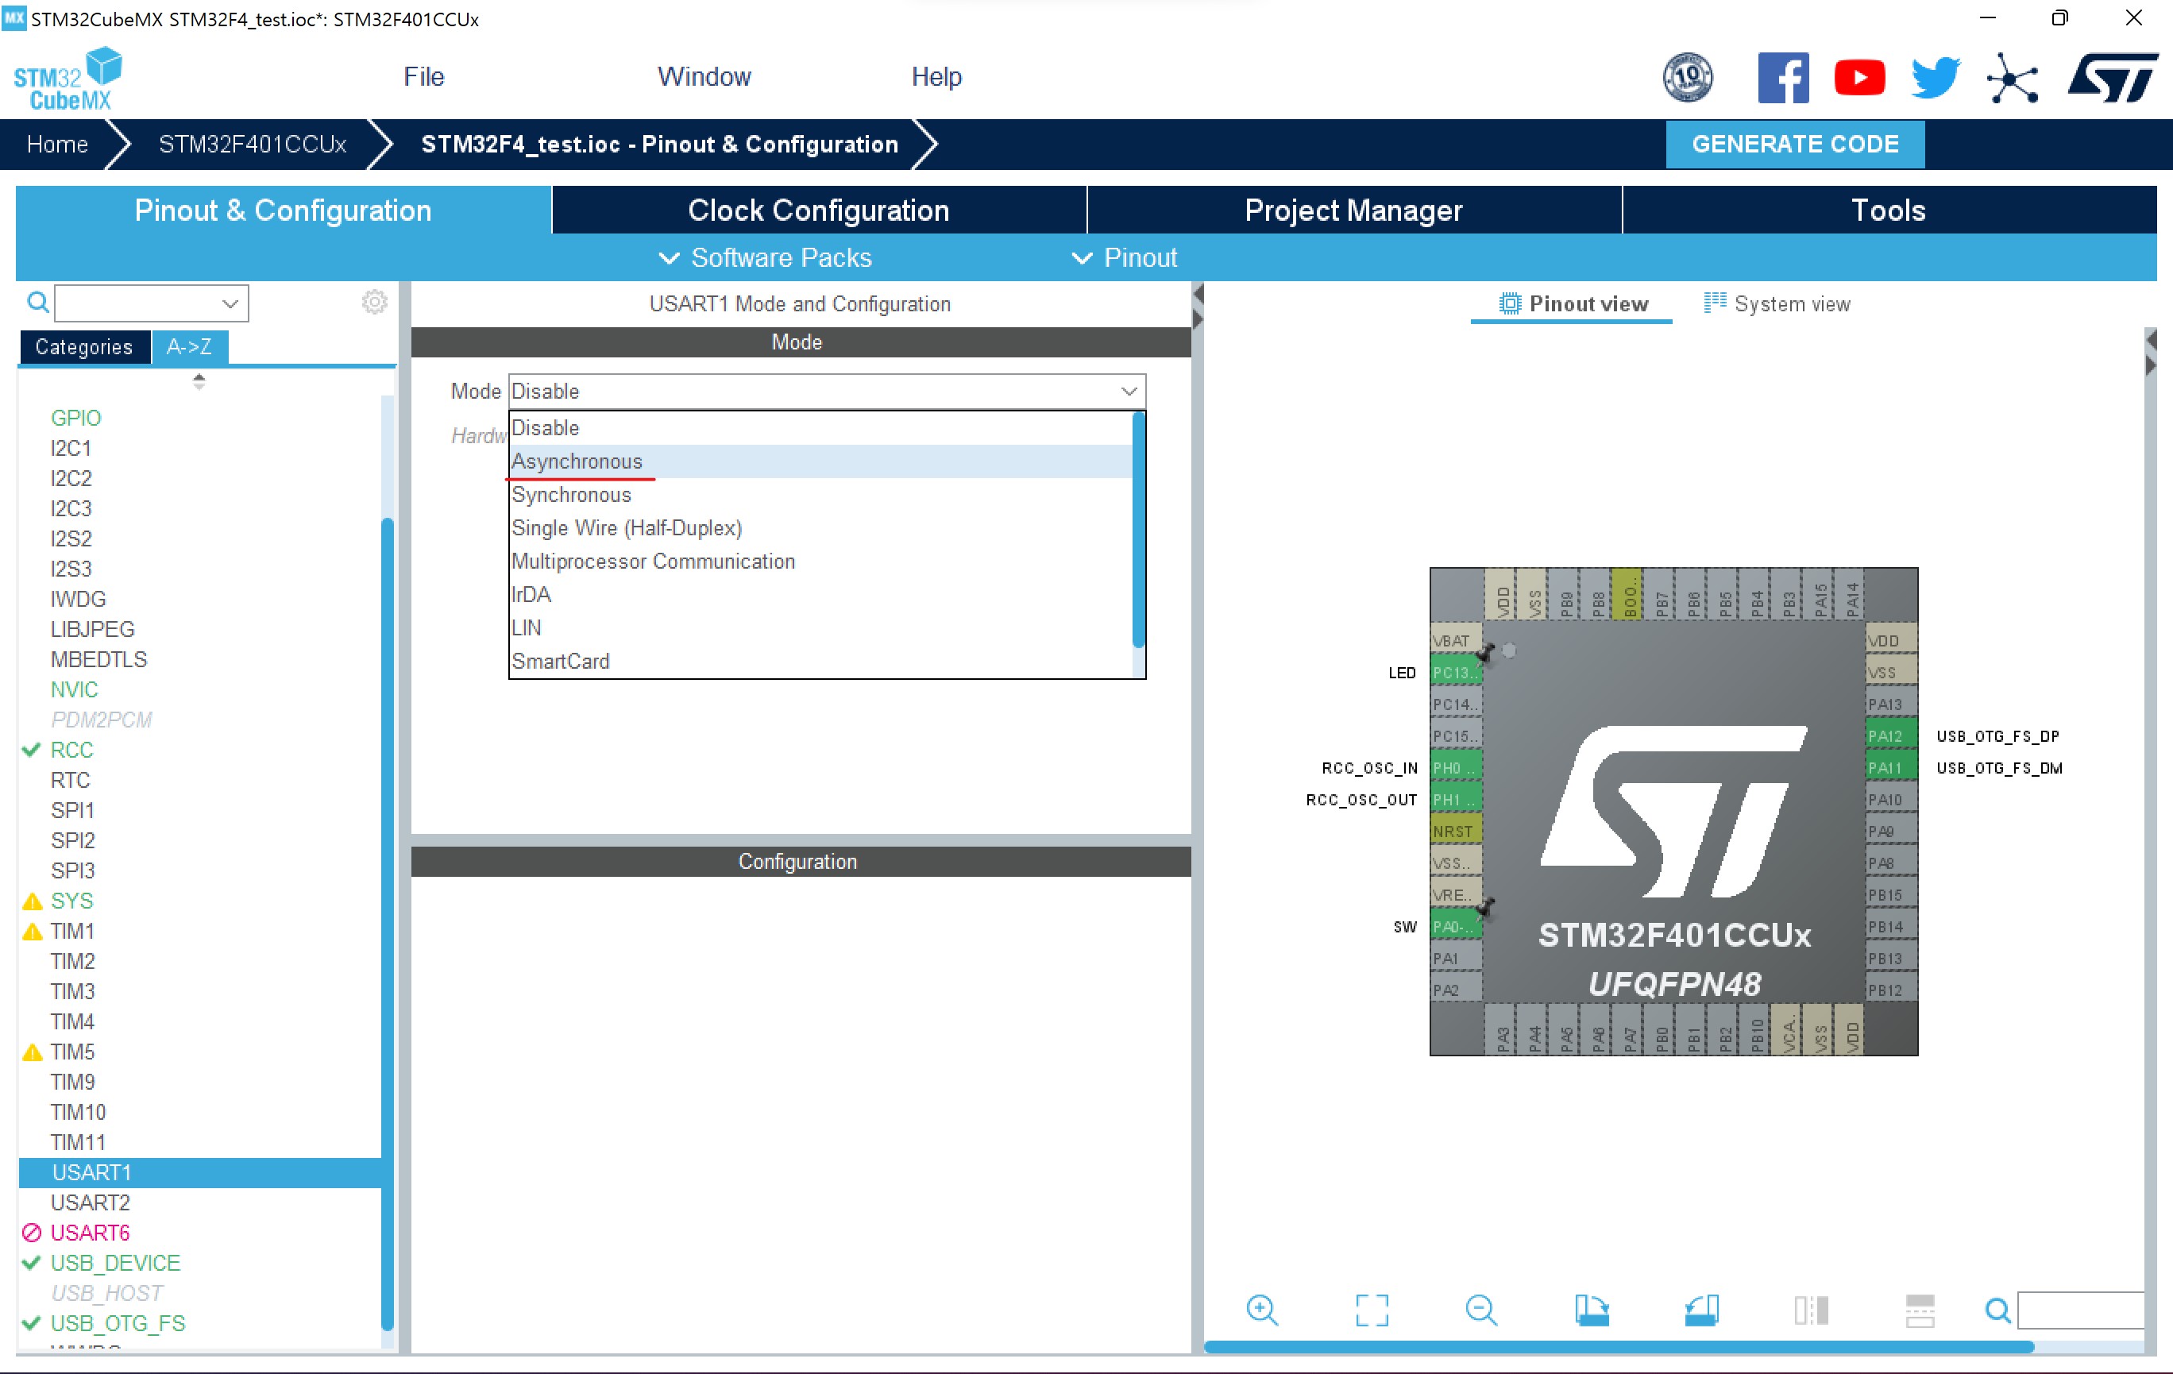Click the PA10 pin on chip
2173x1374 pixels.
pos(1890,799)
